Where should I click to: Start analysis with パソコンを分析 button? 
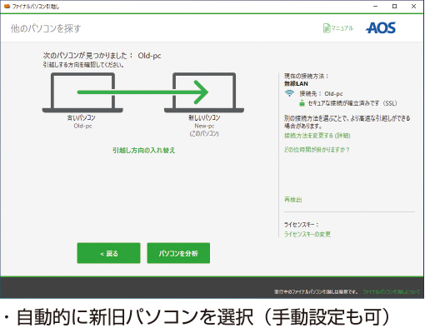pyautogui.click(x=178, y=253)
